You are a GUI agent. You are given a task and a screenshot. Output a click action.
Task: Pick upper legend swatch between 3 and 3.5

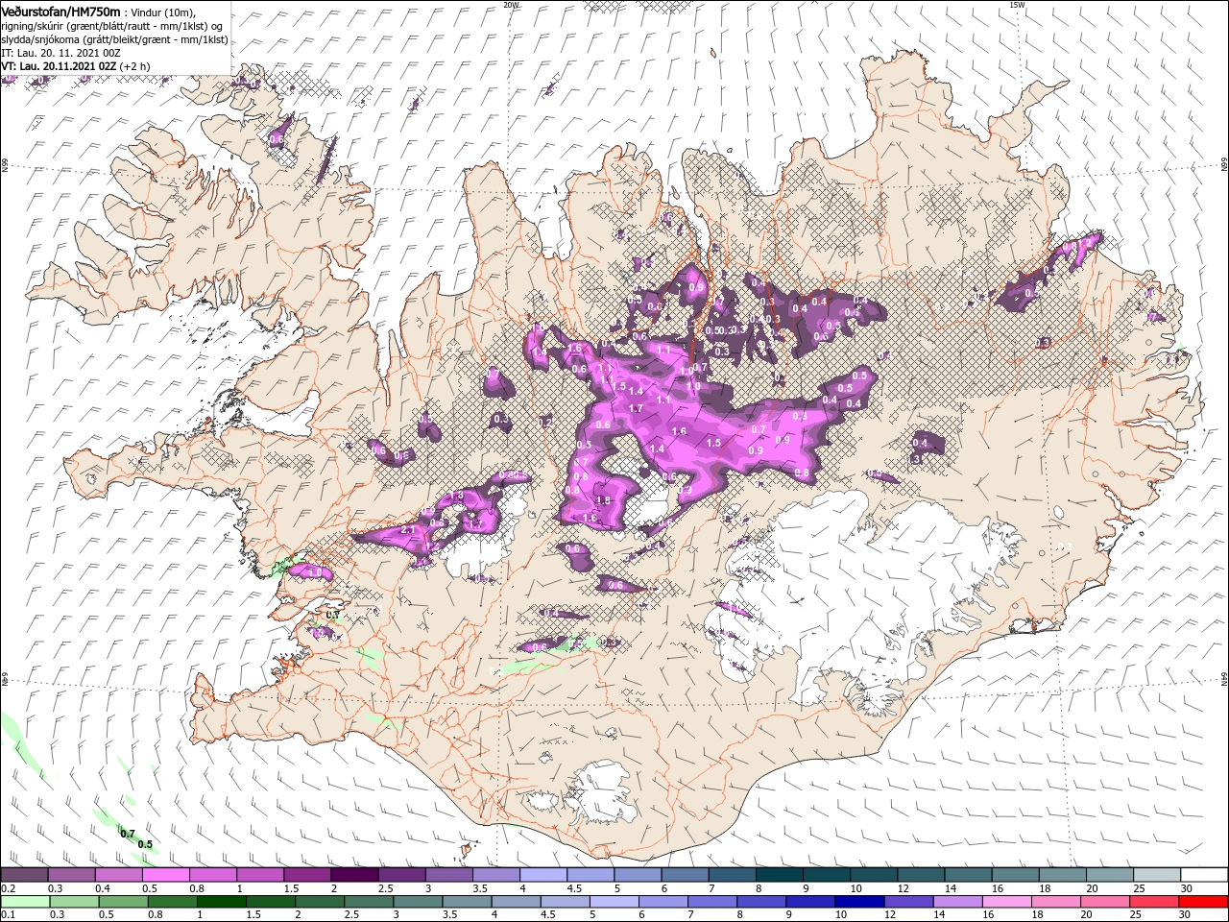point(448,875)
